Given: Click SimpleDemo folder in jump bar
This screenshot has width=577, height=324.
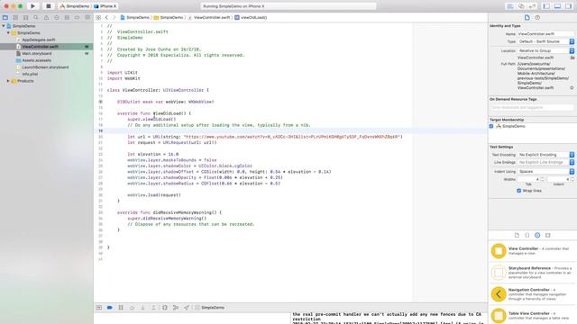Looking at the screenshot, I should (x=169, y=17).
